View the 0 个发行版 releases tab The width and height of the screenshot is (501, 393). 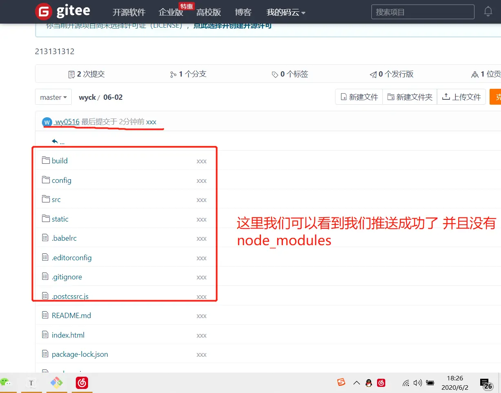[x=392, y=74]
